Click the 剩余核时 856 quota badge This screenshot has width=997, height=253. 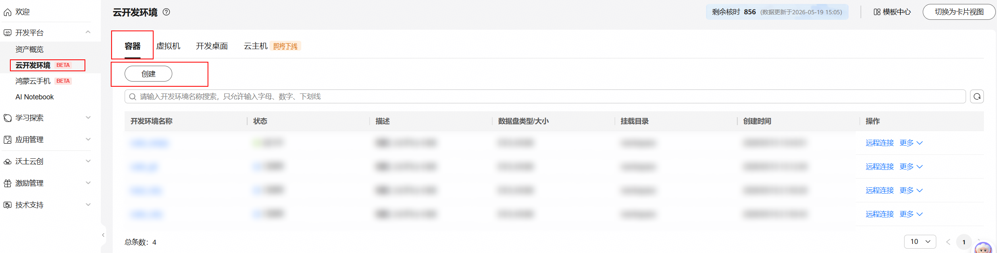coord(777,12)
